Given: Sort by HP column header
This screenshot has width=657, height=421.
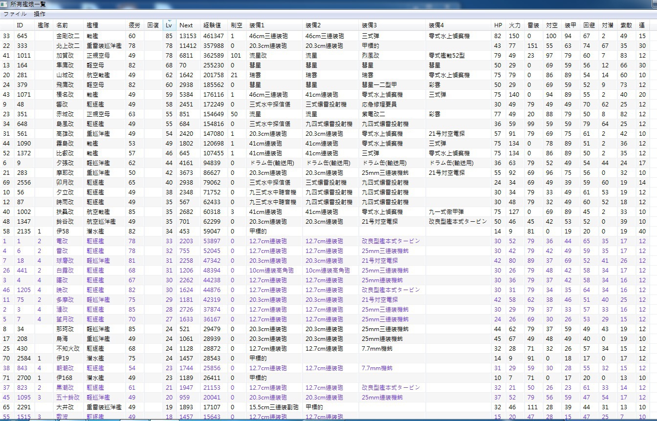Looking at the screenshot, I should pos(498,25).
